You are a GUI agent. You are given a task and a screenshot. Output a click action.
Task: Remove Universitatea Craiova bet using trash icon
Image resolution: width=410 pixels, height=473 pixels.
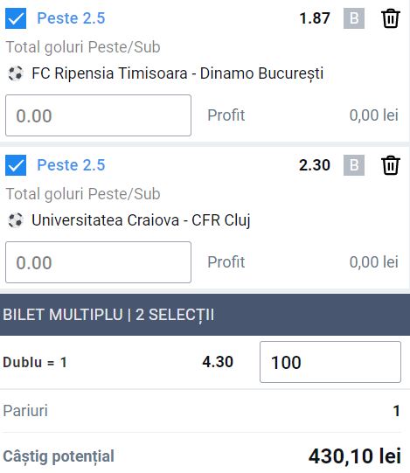tap(391, 165)
